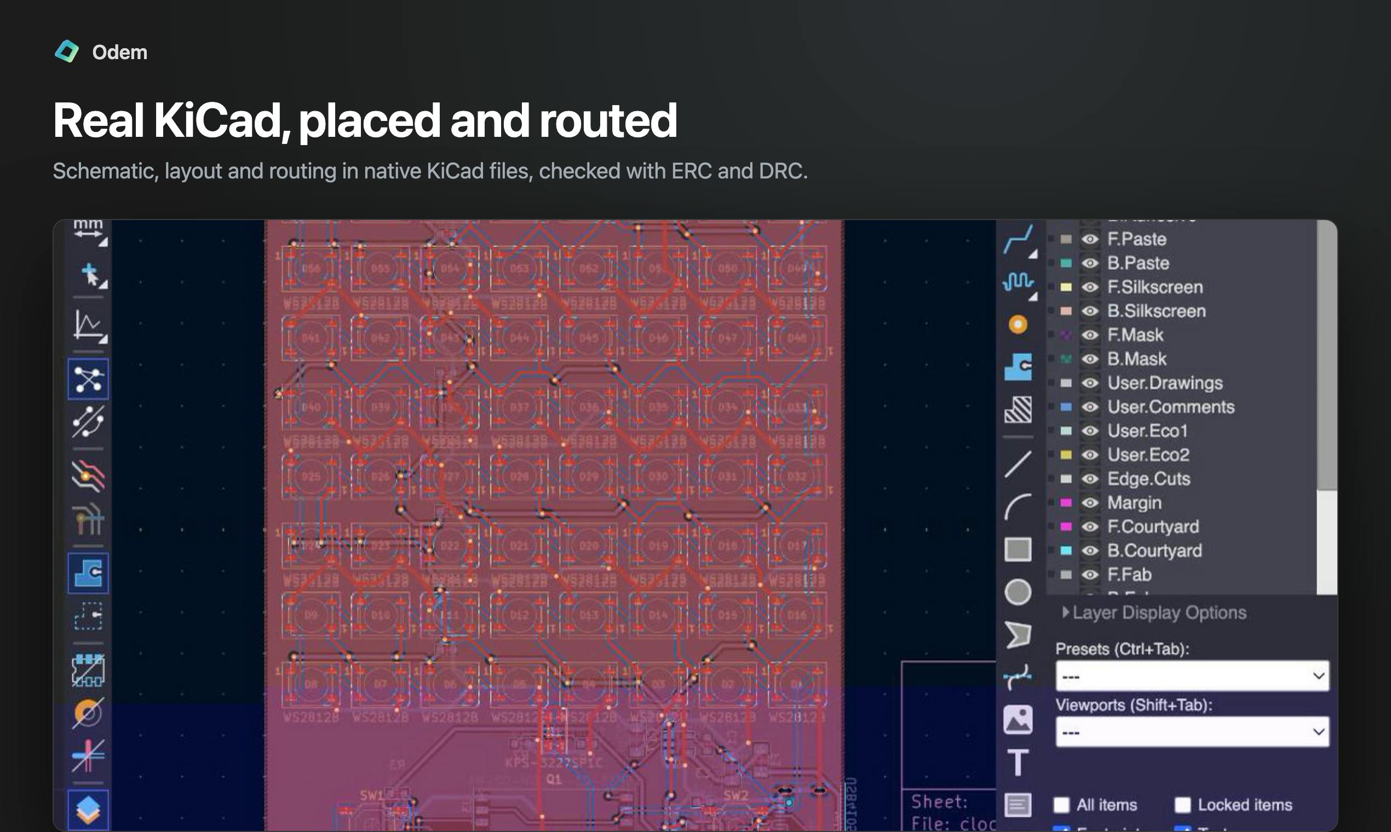Viewport: 1391px width, 832px height.
Task: Select the F.Courtyard layer name
Action: point(1153,527)
